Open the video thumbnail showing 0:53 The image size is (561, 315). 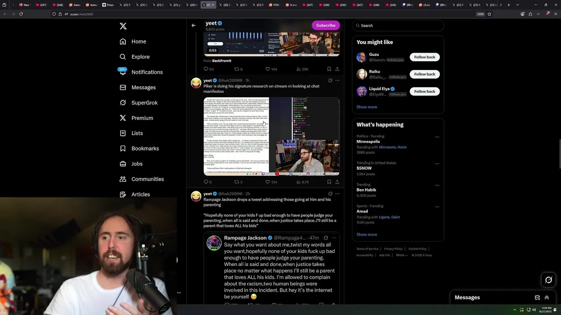point(271,45)
